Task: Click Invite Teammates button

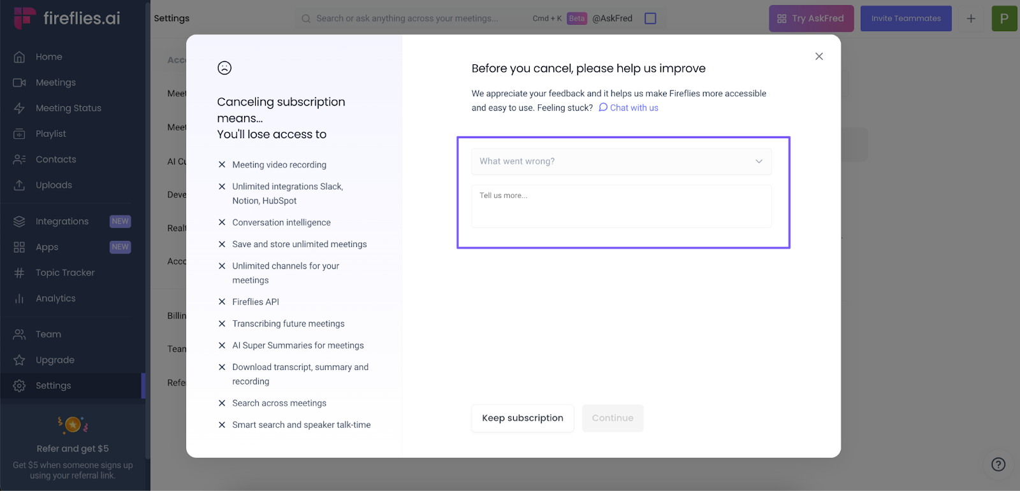Action: pos(906,18)
